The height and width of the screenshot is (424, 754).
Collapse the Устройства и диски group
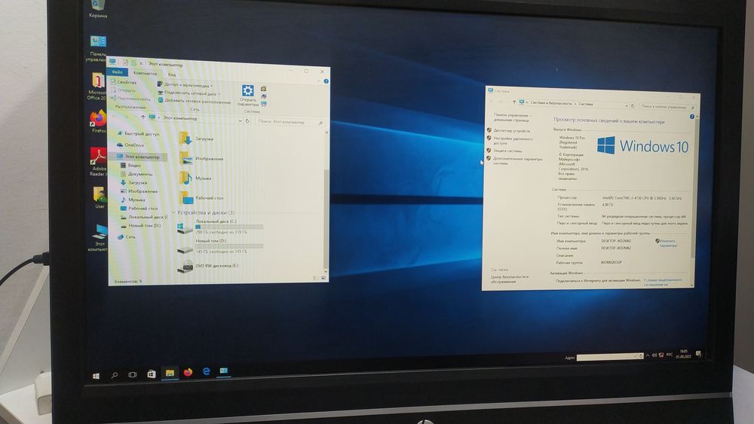[173, 212]
